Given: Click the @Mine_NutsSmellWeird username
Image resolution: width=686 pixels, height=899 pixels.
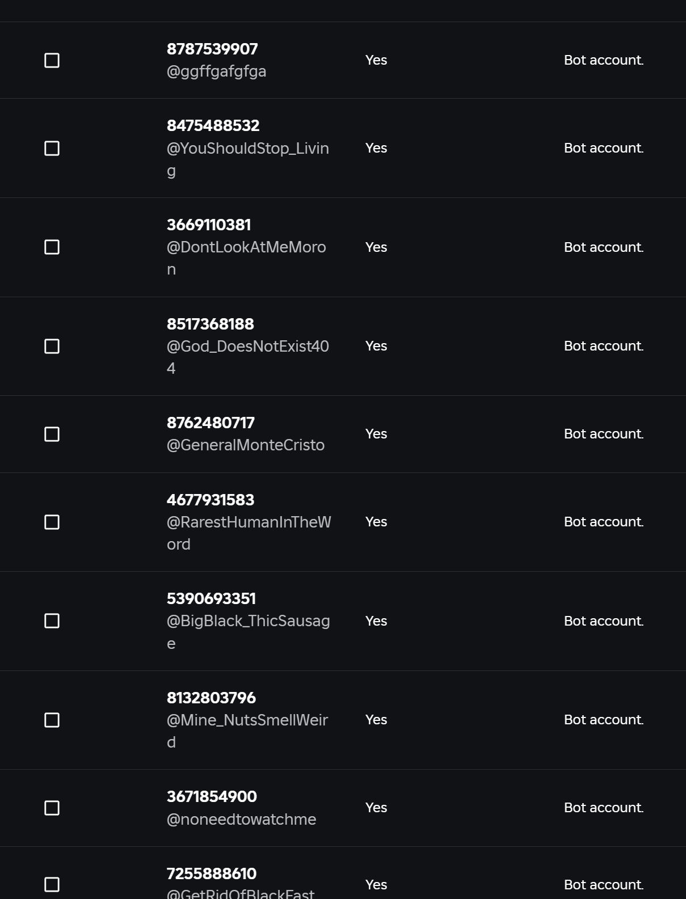Looking at the screenshot, I should click(x=247, y=720).
